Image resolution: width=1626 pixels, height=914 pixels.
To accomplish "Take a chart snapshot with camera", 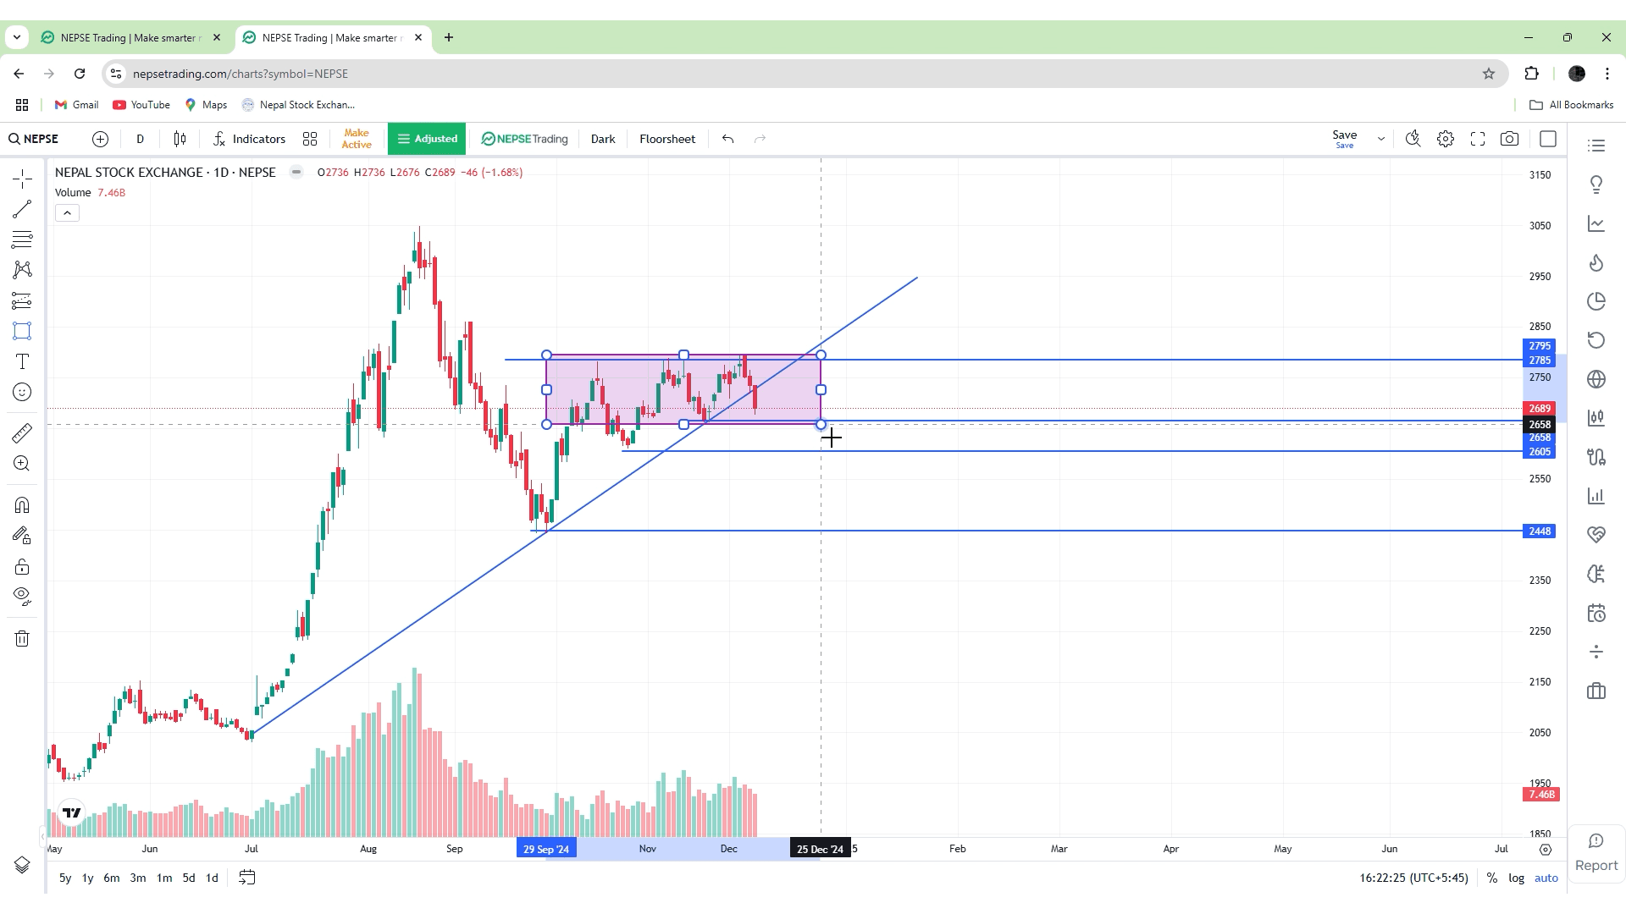I will coord(1509,139).
